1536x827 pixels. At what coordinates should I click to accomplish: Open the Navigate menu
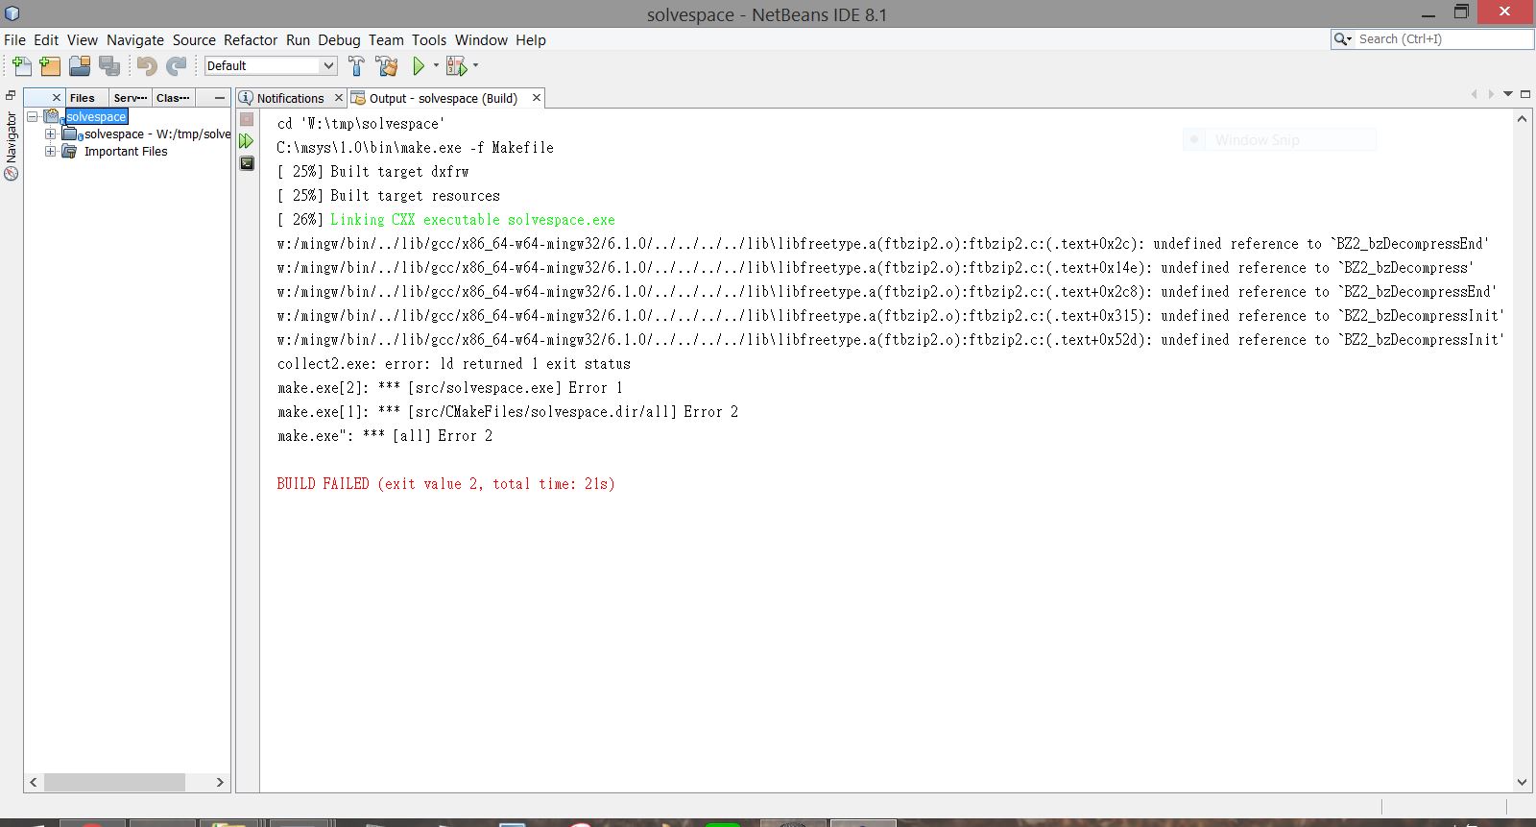[134, 39]
